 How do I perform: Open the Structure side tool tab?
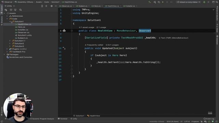[1, 20]
